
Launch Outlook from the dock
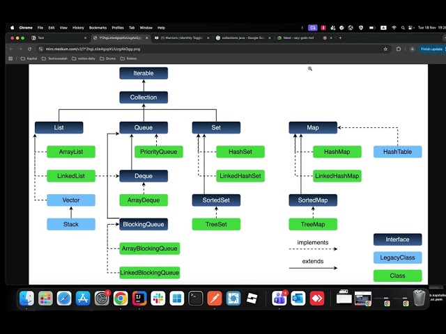pyautogui.click(x=298, y=299)
